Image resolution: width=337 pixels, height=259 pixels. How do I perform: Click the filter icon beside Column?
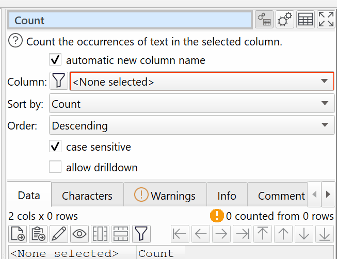[x=59, y=82]
